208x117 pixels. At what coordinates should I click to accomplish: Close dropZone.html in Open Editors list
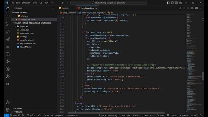pyautogui.click(x=16, y=19)
